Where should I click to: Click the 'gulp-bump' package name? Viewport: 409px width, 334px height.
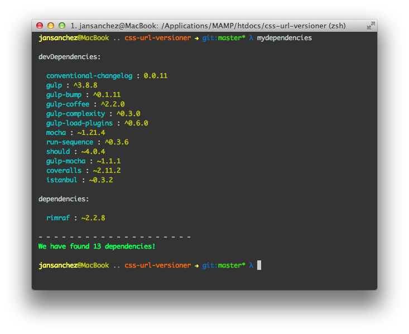click(x=64, y=95)
